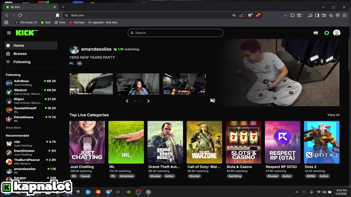Open ZavalaHimself channel in sidebar
The width and height of the screenshot is (351, 197).
click(x=31, y=110)
